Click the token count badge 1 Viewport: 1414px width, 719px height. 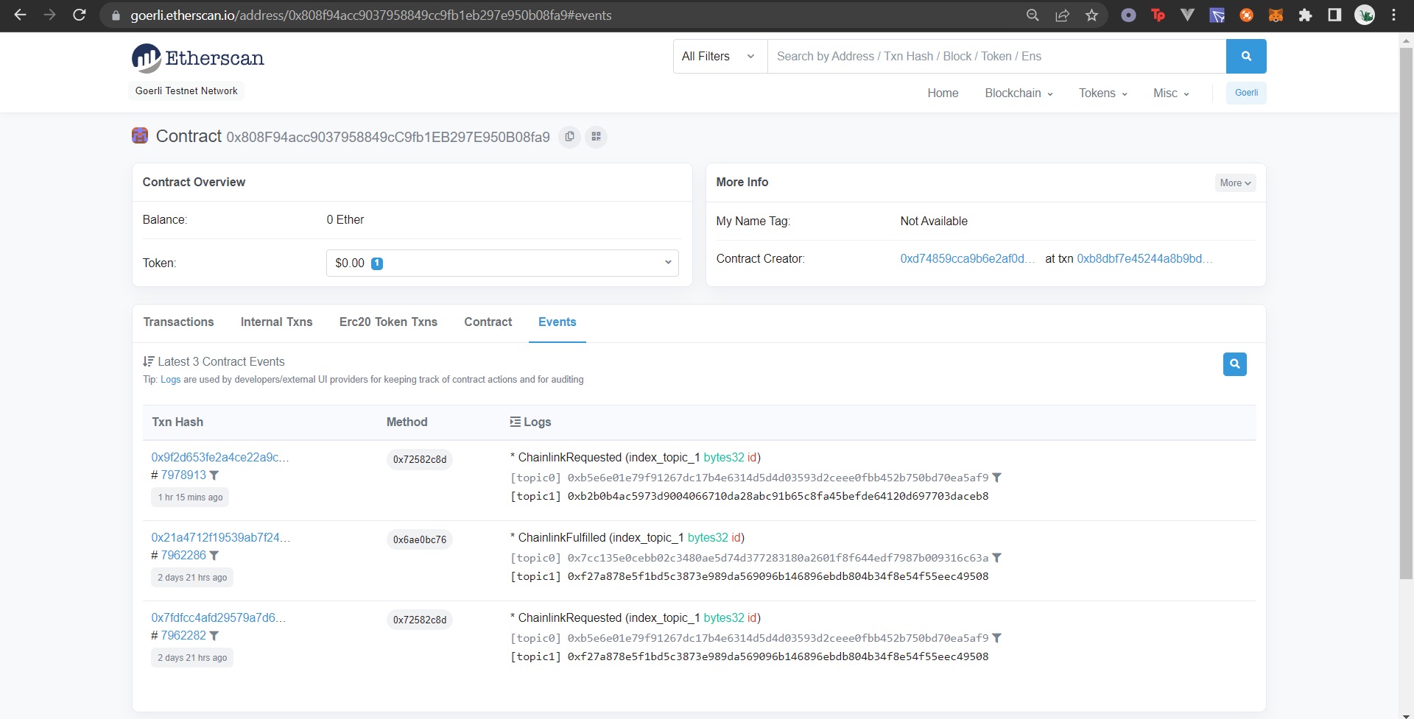tap(377, 263)
